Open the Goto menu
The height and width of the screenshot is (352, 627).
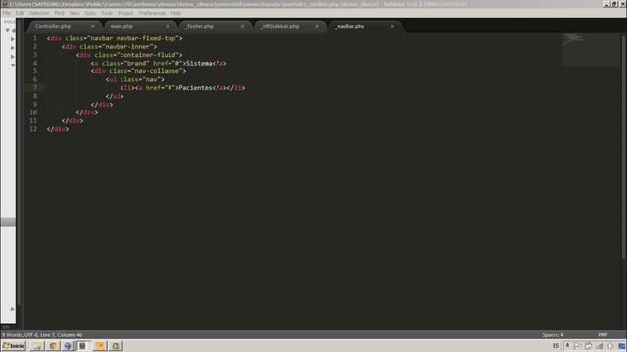coord(90,13)
